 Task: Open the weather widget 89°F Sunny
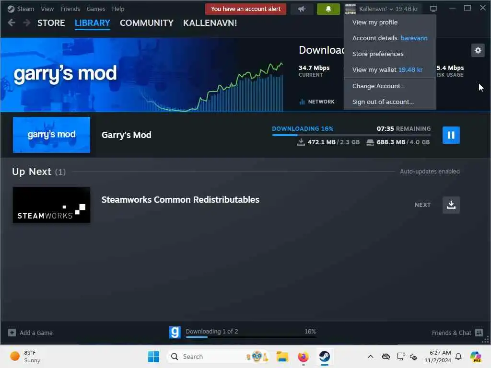[25, 356]
